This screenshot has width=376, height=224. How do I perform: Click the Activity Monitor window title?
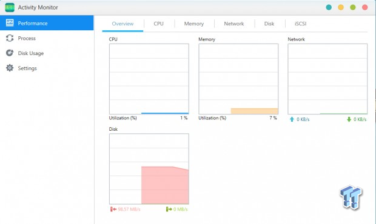(38, 7)
